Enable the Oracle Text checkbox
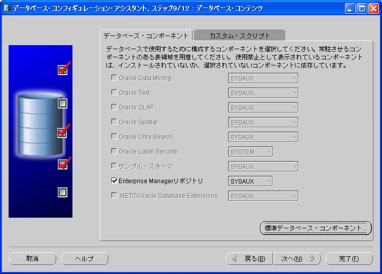Image resolution: width=382 pixels, height=274 pixels. point(114,92)
